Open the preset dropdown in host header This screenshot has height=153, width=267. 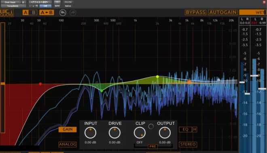point(40,2)
